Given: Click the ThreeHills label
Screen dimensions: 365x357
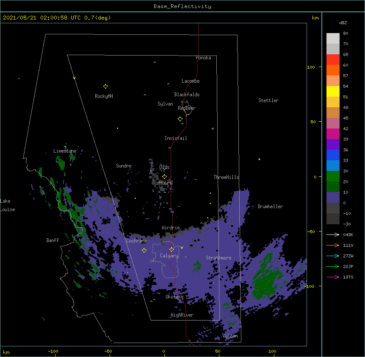Looking at the screenshot, I should [x=226, y=177].
